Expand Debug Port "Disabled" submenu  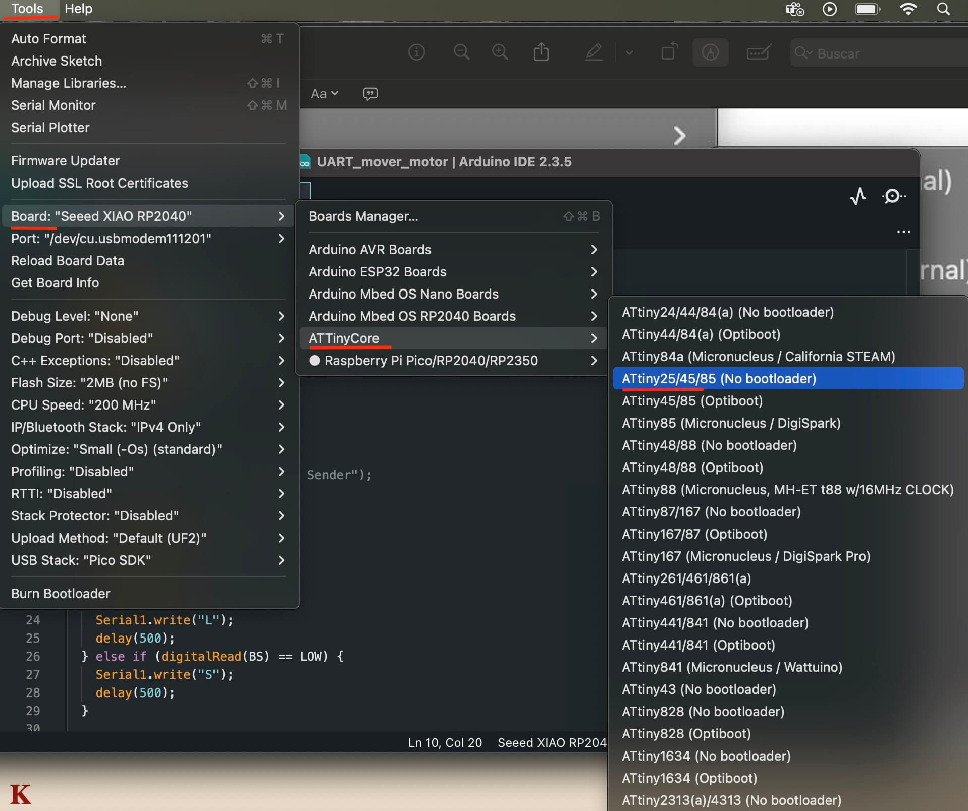click(149, 338)
